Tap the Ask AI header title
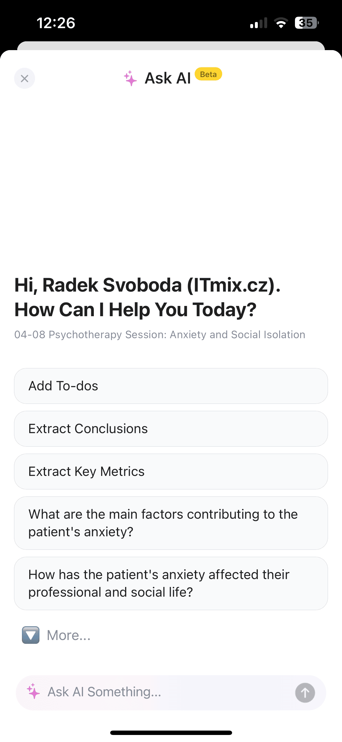The height and width of the screenshot is (742, 342). click(x=168, y=78)
